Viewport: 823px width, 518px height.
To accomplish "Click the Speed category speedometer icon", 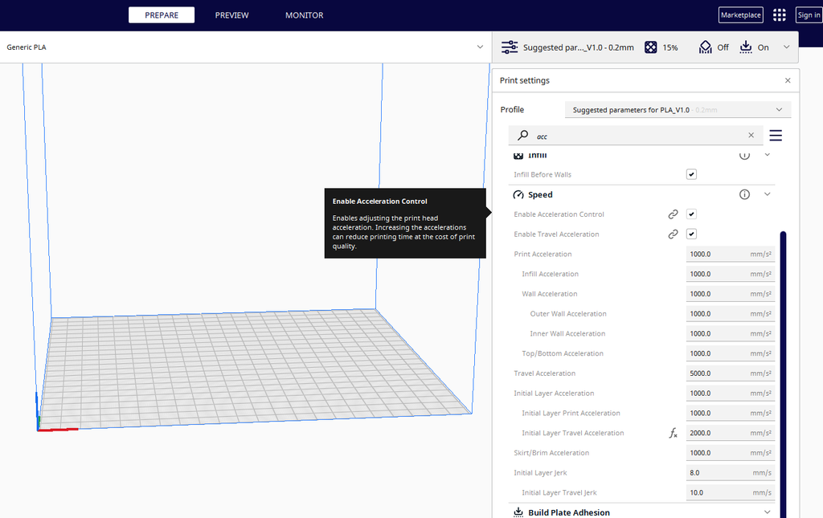I will [519, 194].
